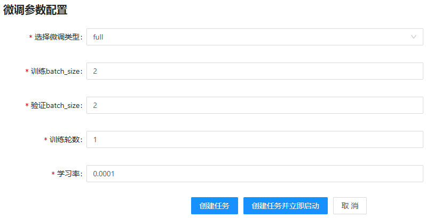Image resolution: width=426 pixels, height=218 pixels.
Task: Click into the 验证batch_size input field
Action: point(254,105)
